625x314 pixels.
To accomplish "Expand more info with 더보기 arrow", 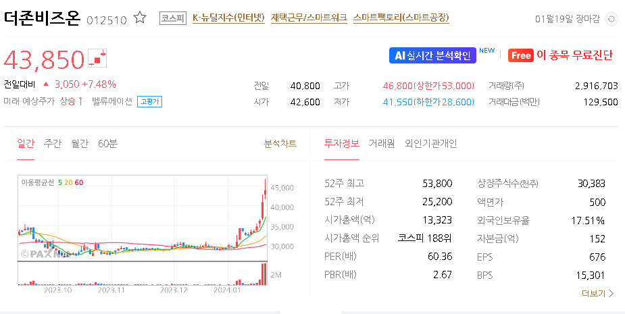I will point(597,294).
